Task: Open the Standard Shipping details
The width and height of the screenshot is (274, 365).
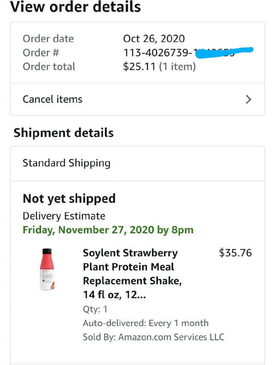Action: point(67,163)
